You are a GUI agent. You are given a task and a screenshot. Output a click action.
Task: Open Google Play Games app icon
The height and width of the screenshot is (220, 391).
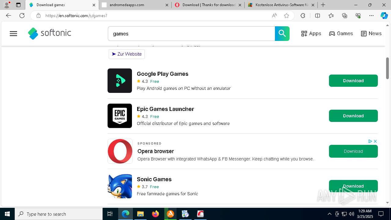click(x=120, y=81)
